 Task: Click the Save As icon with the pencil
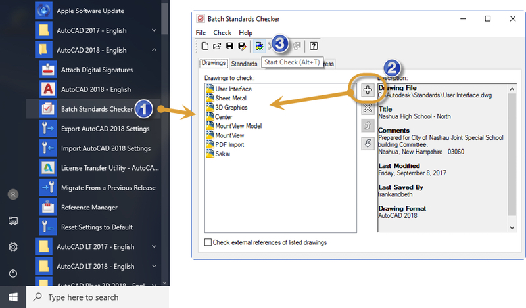click(x=242, y=46)
